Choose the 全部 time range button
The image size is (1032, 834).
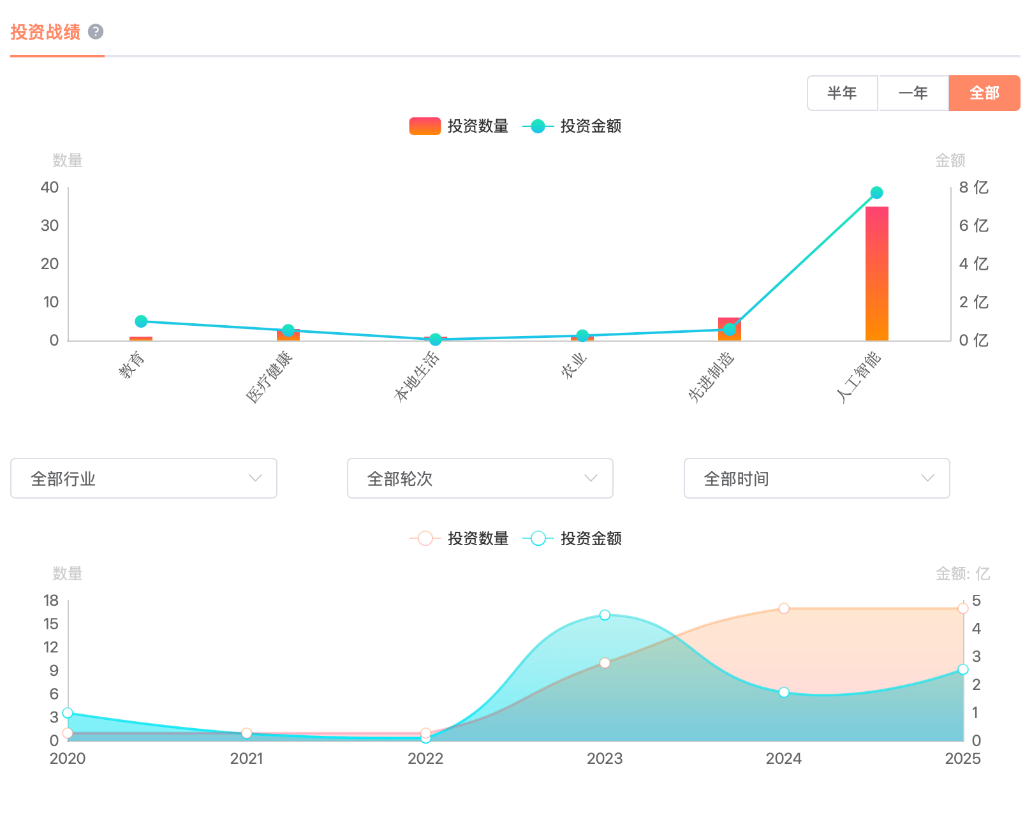pos(984,93)
